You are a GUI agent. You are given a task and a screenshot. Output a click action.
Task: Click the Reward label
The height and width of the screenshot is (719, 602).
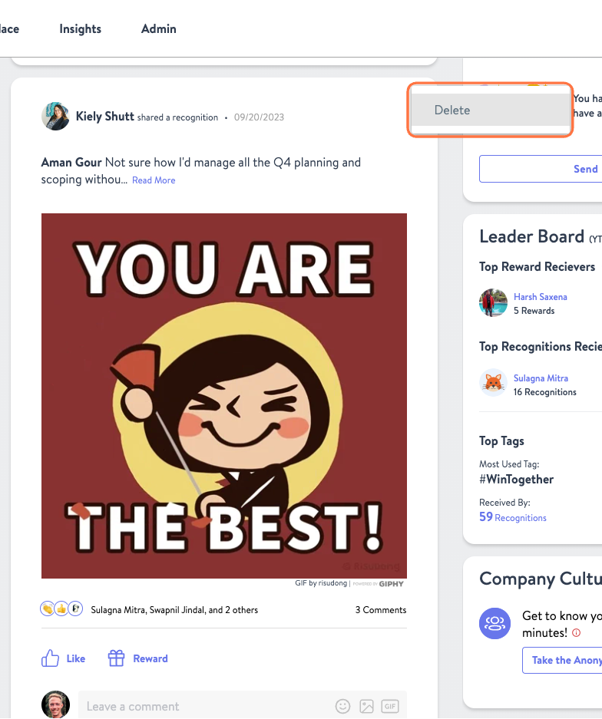[150, 658]
